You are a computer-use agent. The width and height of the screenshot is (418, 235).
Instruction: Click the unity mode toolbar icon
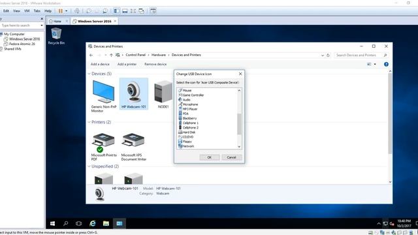pos(142,11)
